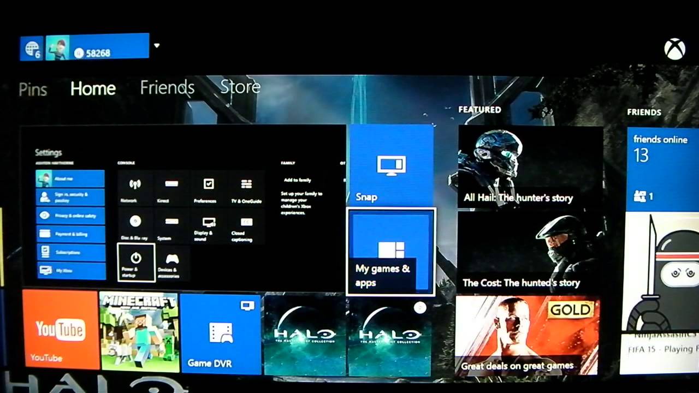699x393 pixels.
Task: Open the Subscriptions entry
Action: [70, 252]
